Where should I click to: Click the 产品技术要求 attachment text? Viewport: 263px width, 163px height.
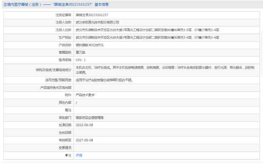pos(85,95)
